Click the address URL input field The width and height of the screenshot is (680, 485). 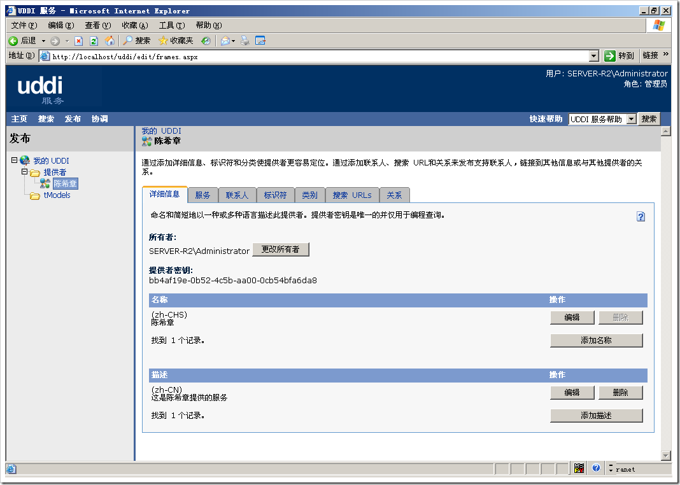319,57
